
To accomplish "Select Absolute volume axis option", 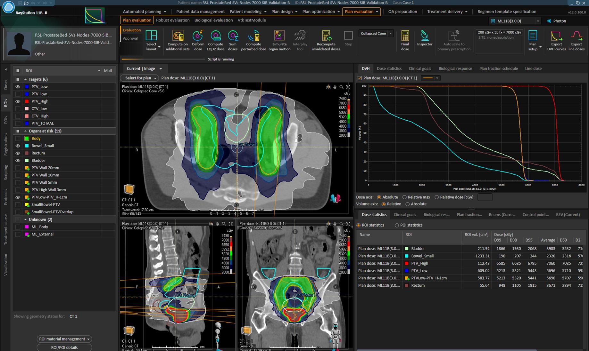I will coord(408,204).
